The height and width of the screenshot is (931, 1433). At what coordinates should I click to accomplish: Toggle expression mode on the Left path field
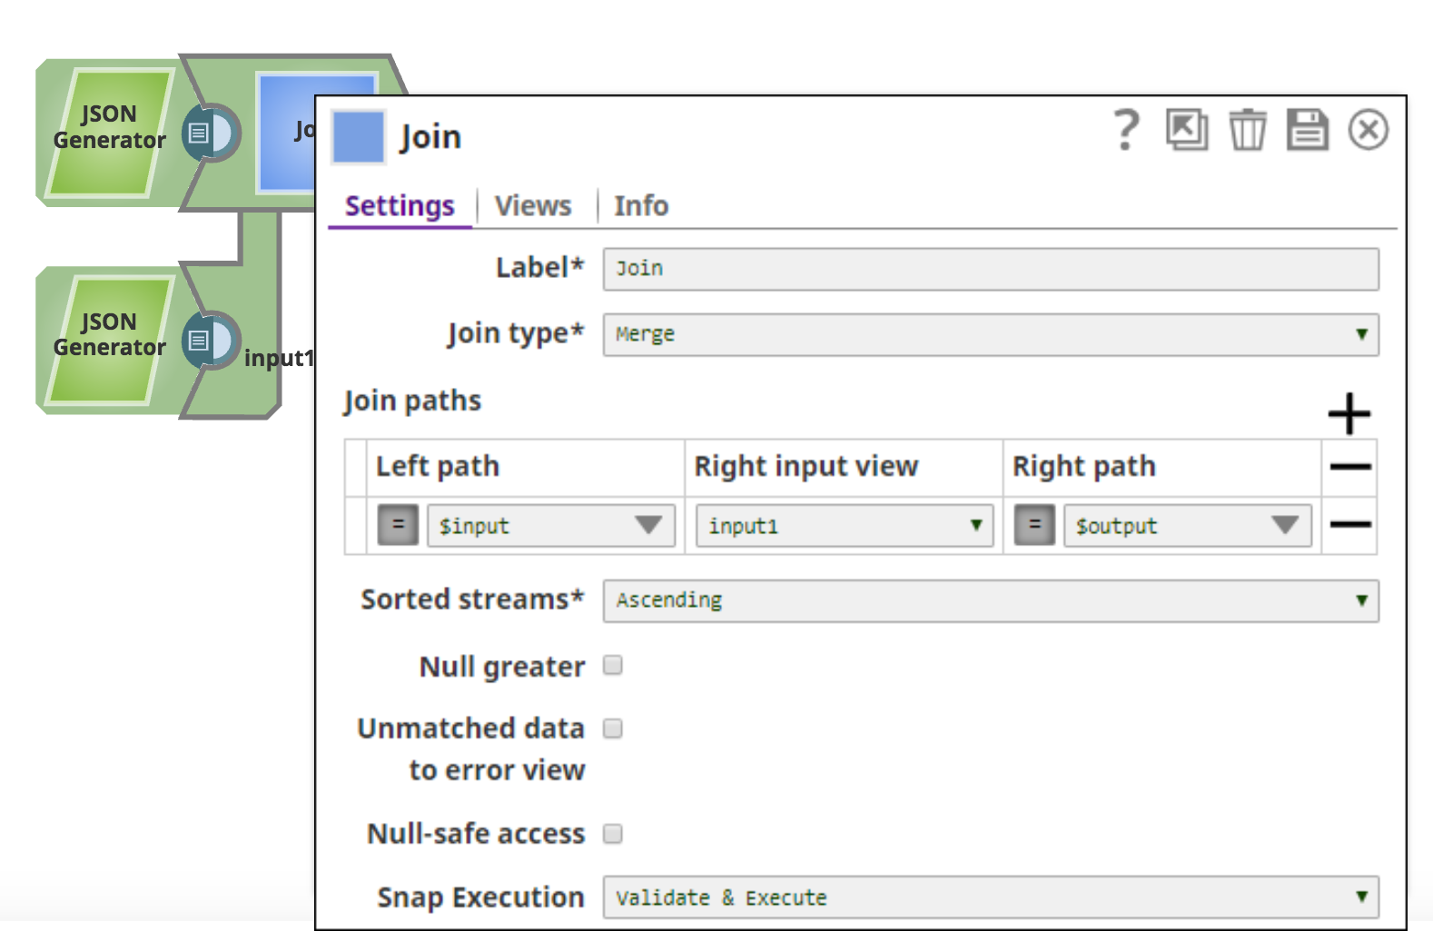(x=397, y=525)
